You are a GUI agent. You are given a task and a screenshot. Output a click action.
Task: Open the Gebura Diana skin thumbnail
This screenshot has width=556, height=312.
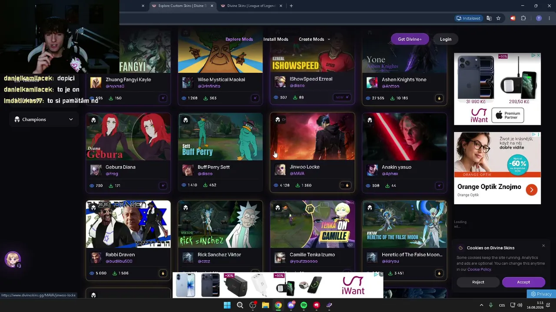click(x=128, y=136)
